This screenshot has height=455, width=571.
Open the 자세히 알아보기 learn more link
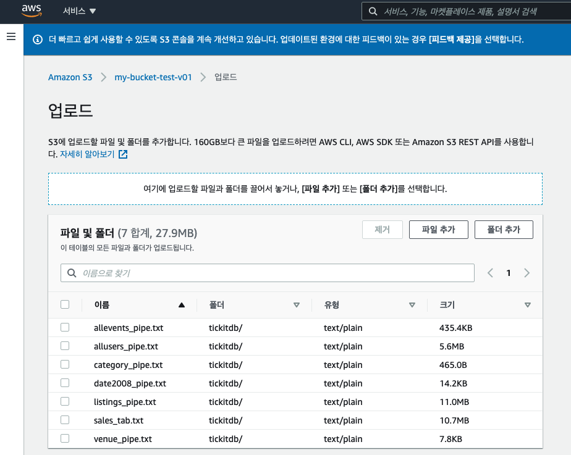pyautogui.click(x=87, y=154)
